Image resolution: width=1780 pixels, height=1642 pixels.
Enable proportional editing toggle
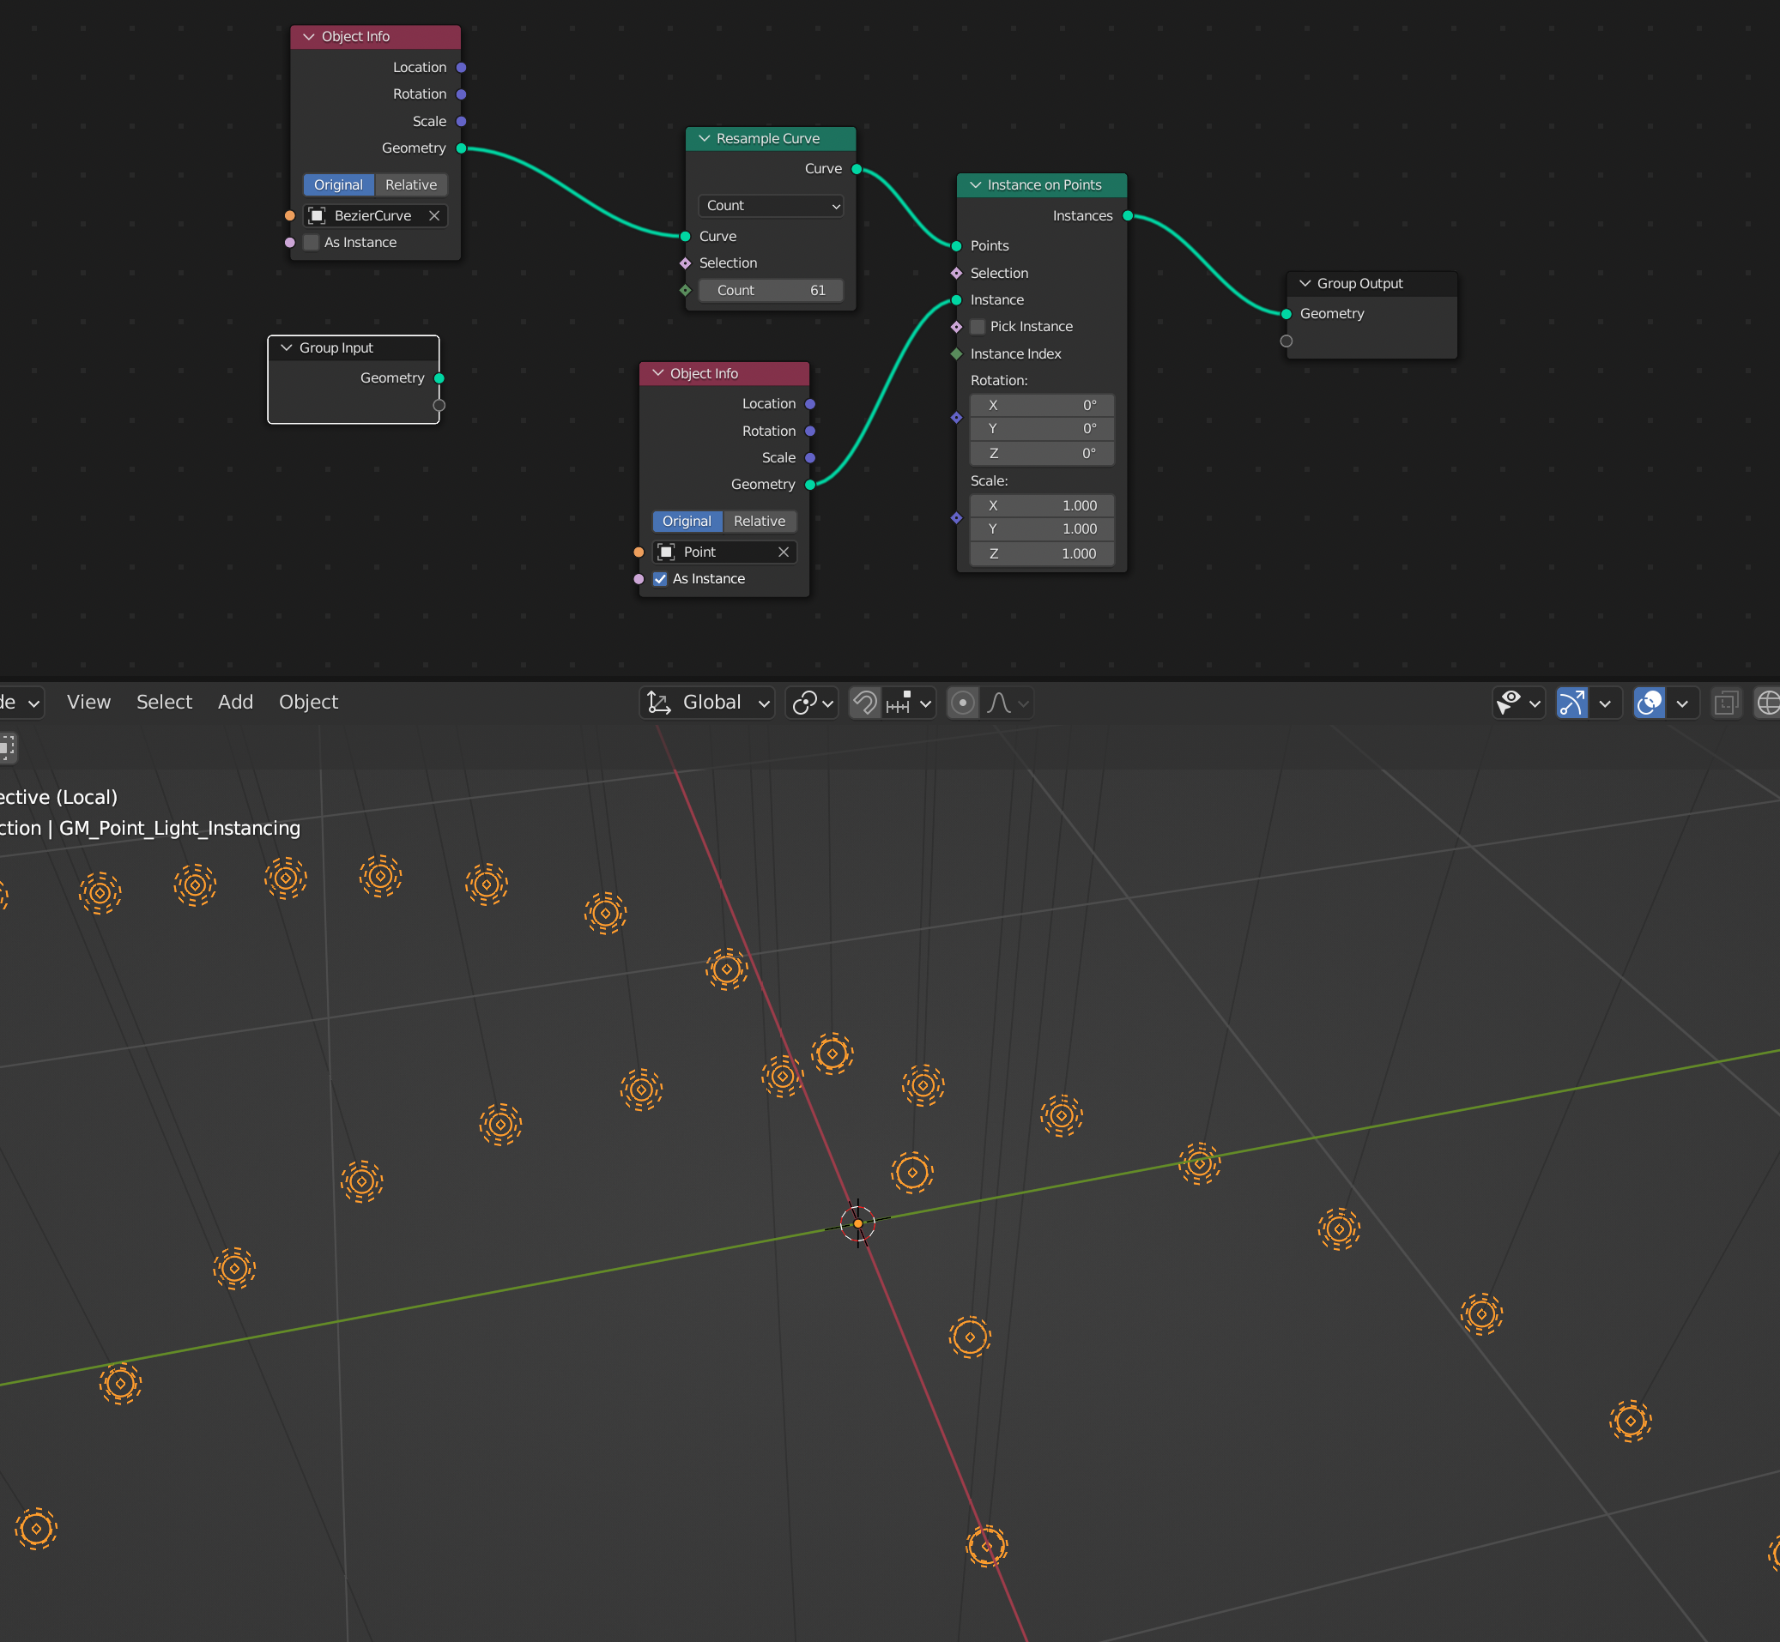pos(962,703)
